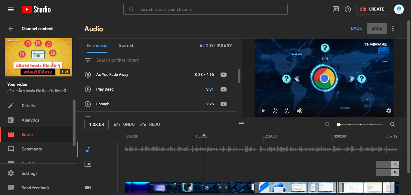Open the help question mark icon

(x=348, y=9)
